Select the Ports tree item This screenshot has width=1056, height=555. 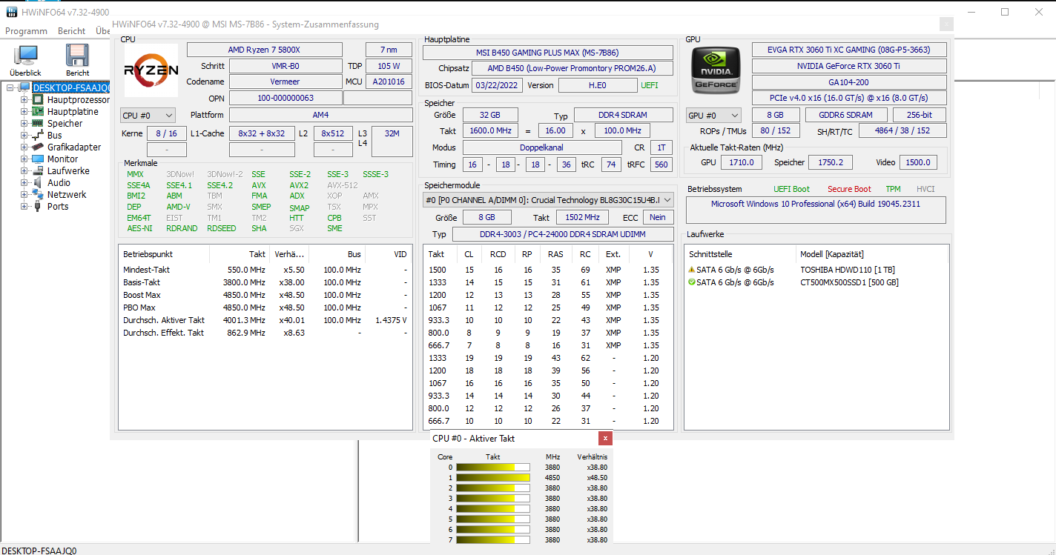[x=58, y=207]
